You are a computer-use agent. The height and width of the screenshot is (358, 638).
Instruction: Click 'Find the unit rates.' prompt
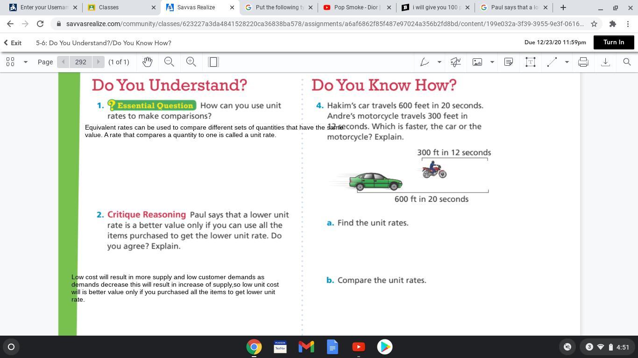(x=373, y=223)
